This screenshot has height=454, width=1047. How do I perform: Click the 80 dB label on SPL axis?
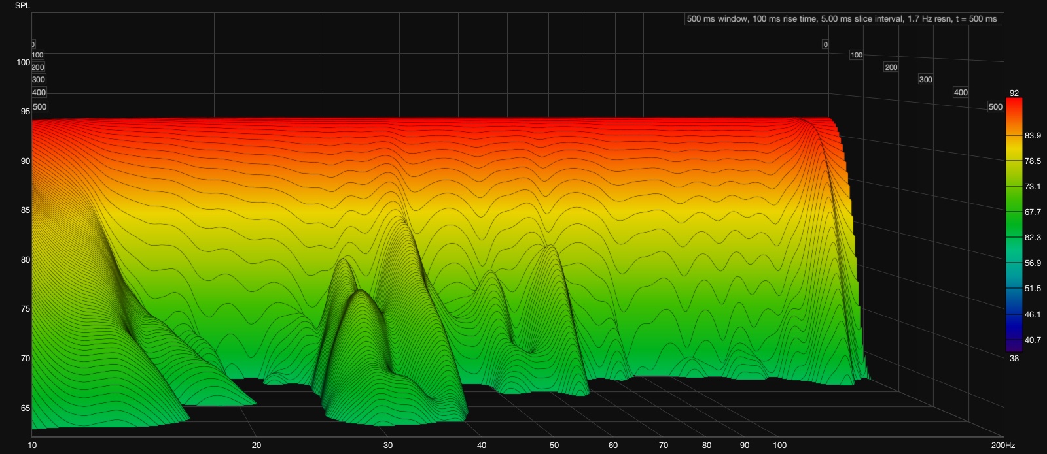coord(26,260)
